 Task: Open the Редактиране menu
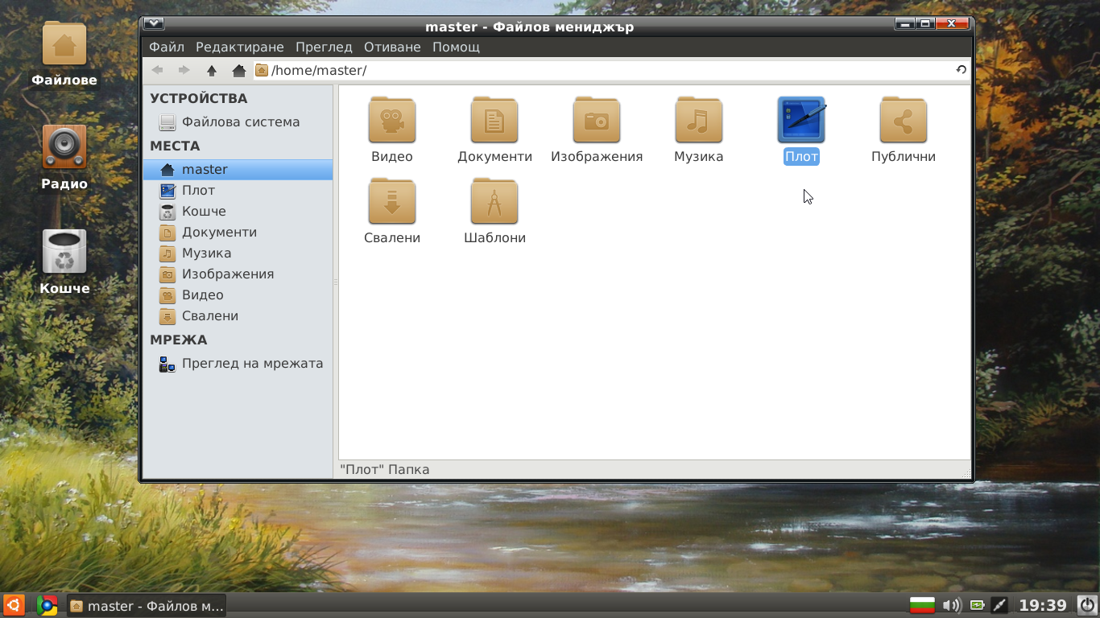click(240, 47)
